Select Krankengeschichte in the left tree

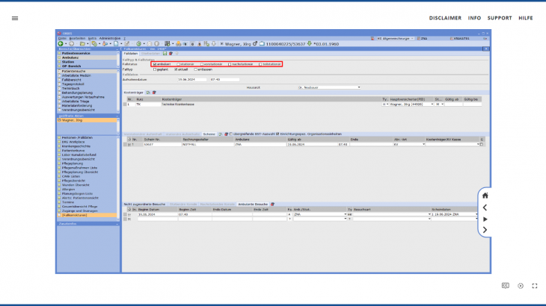click(78, 145)
